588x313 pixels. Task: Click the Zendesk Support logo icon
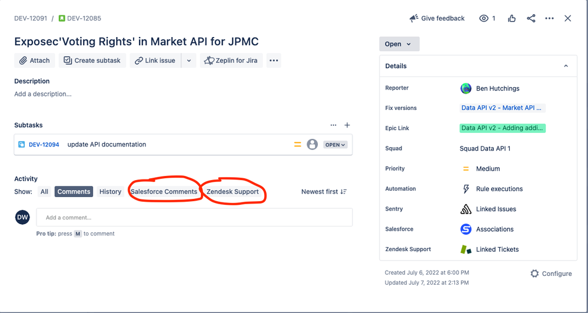pos(466,249)
